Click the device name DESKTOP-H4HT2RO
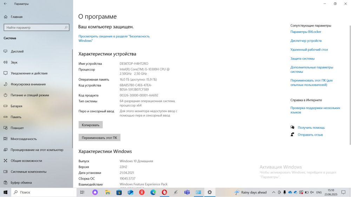Screen dimensions: 351x197 134,64
